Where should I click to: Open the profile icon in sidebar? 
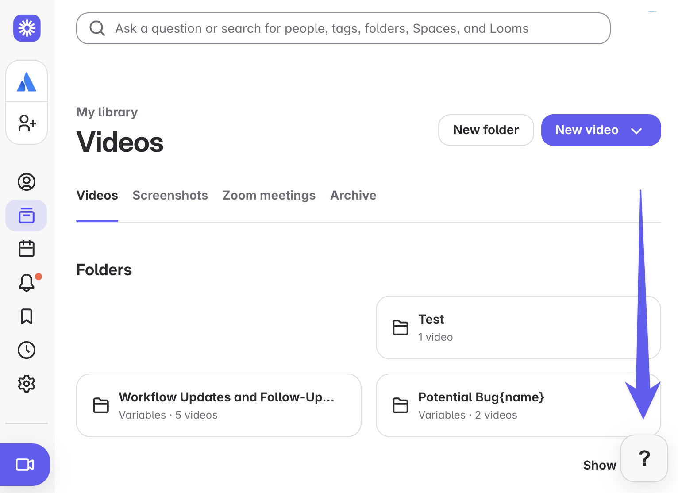tap(27, 182)
